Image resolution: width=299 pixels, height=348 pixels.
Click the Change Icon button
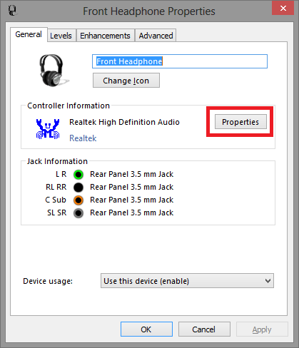(126, 81)
